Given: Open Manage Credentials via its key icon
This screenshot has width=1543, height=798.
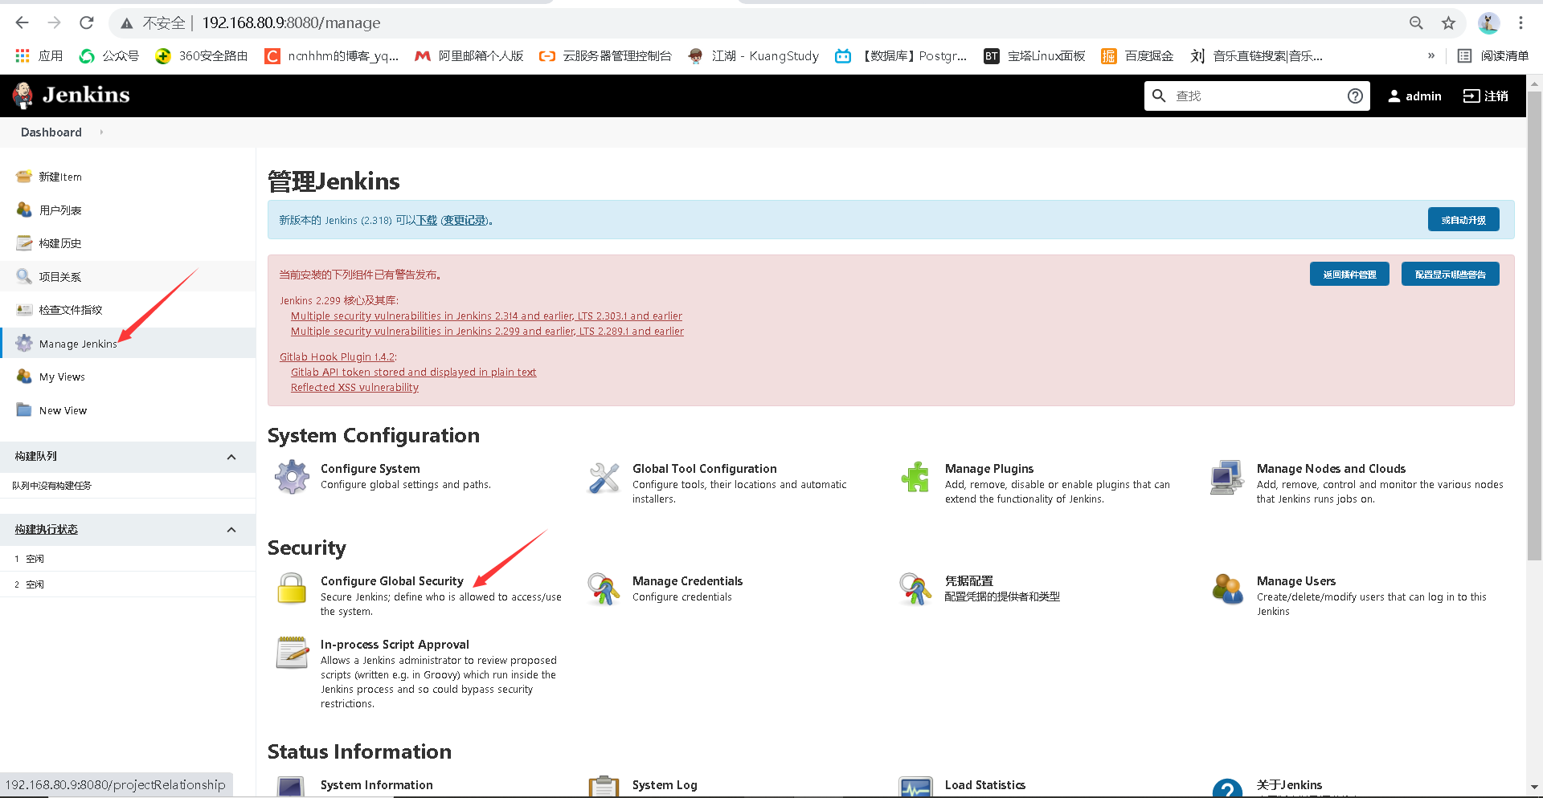Looking at the screenshot, I should [604, 588].
